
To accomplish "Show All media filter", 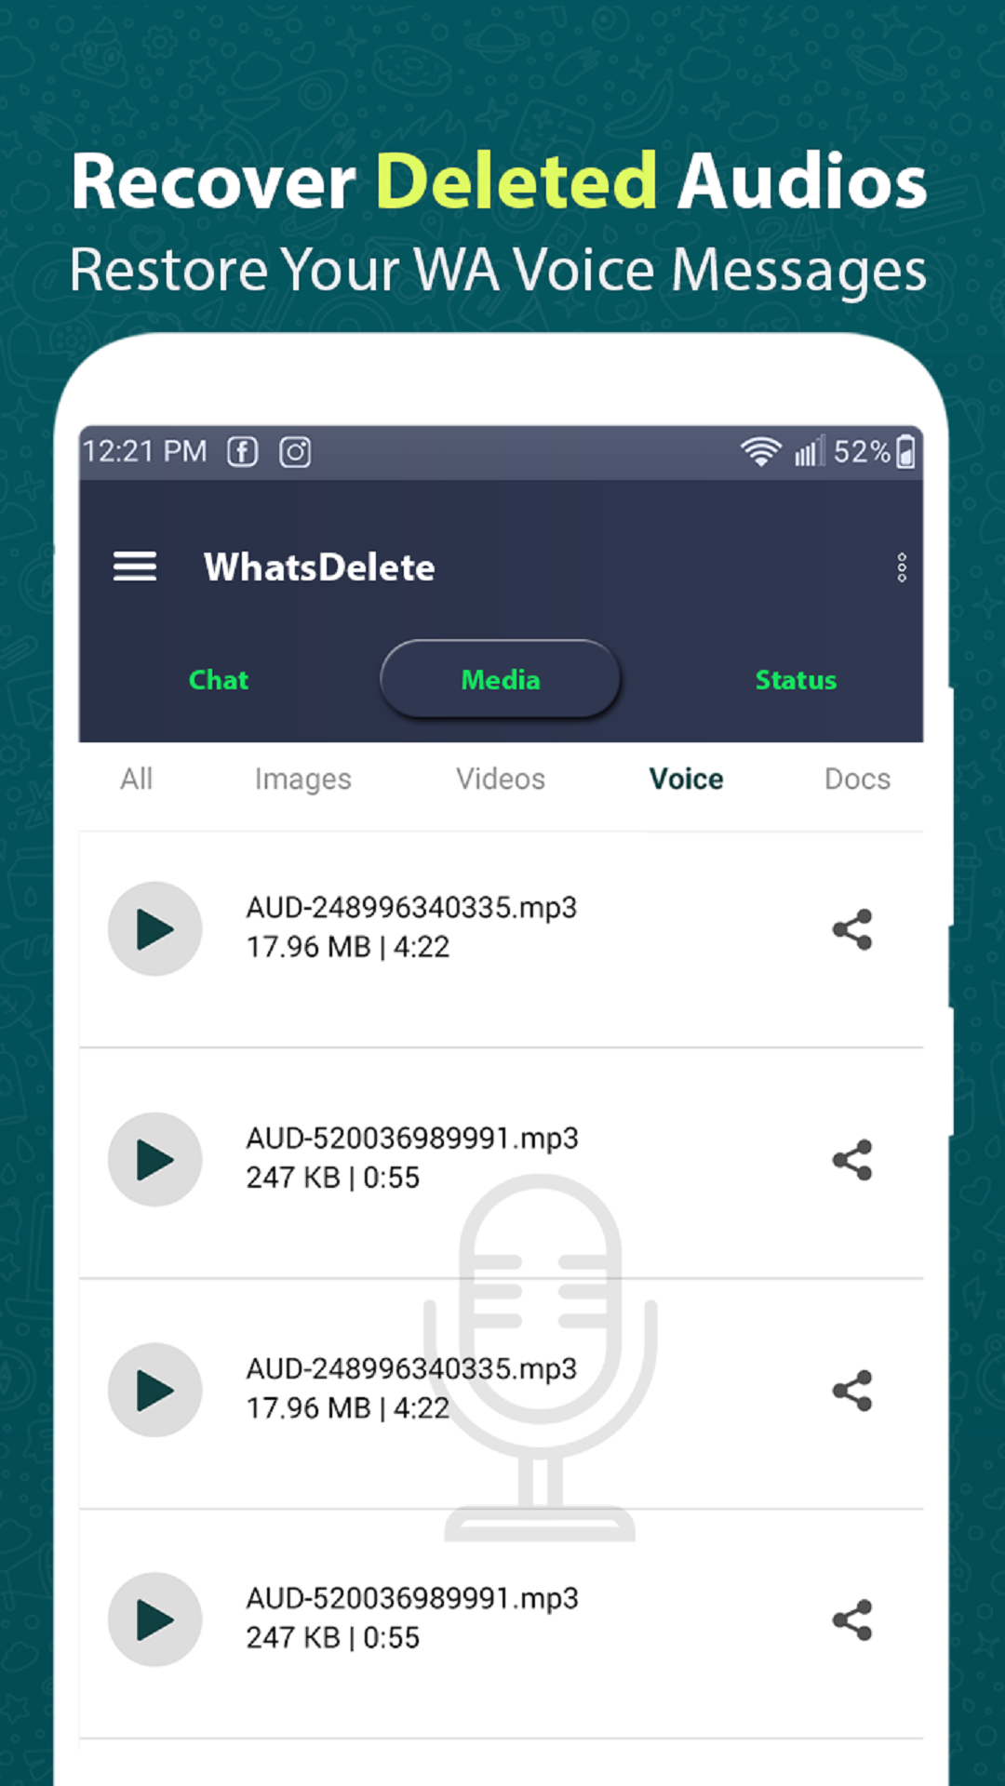I will coord(136,779).
